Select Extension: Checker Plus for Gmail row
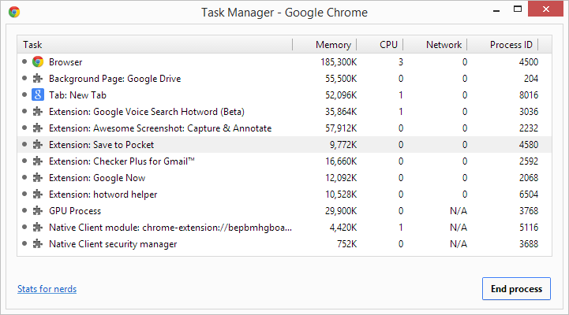The width and height of the screenshot is (569, 315). (x=284, y=161)
